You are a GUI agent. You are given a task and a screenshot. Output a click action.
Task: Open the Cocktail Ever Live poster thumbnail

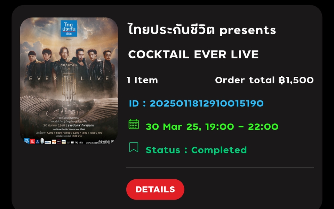coord(69,81)
